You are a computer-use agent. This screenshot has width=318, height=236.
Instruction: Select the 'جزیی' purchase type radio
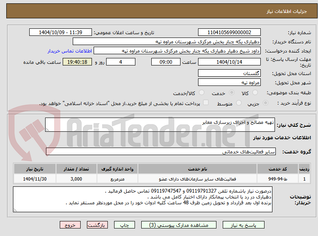(x=265, y=103)
